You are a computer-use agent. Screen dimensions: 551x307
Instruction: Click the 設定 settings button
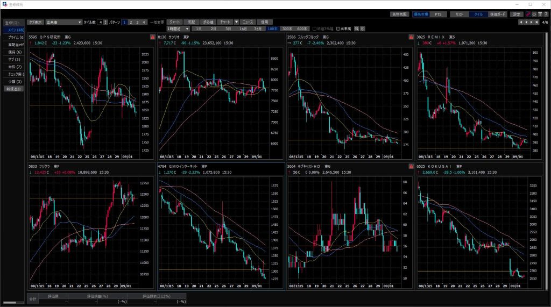point(517,15)
